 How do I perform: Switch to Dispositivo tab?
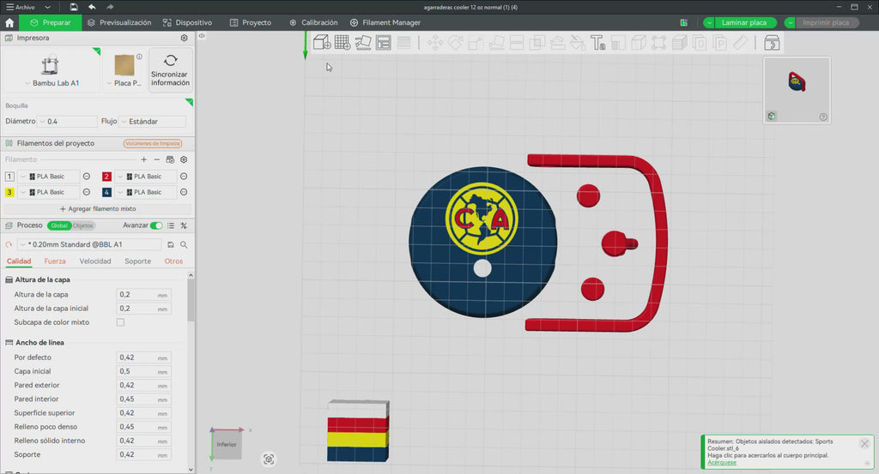(x=187, y=23)
